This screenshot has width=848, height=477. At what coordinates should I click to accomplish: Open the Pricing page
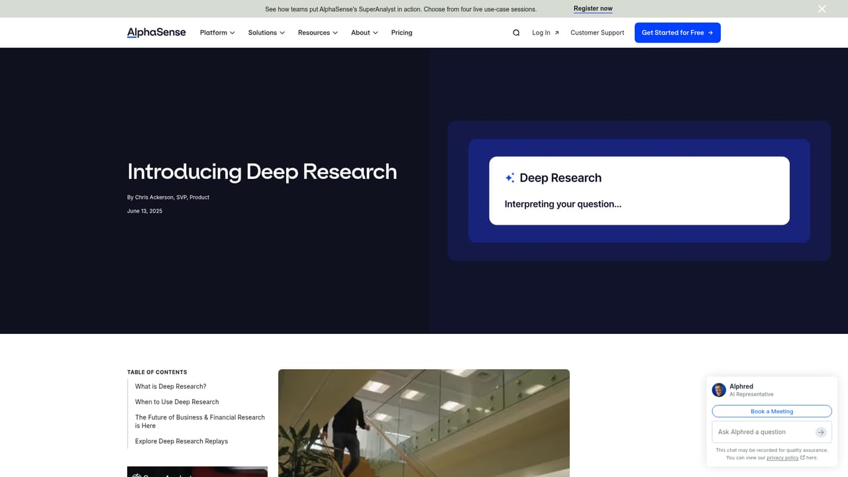click(401, 32)
